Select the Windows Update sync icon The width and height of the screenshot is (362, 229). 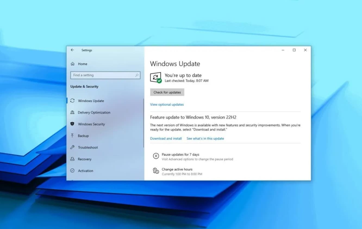click(x=72, y=101)
